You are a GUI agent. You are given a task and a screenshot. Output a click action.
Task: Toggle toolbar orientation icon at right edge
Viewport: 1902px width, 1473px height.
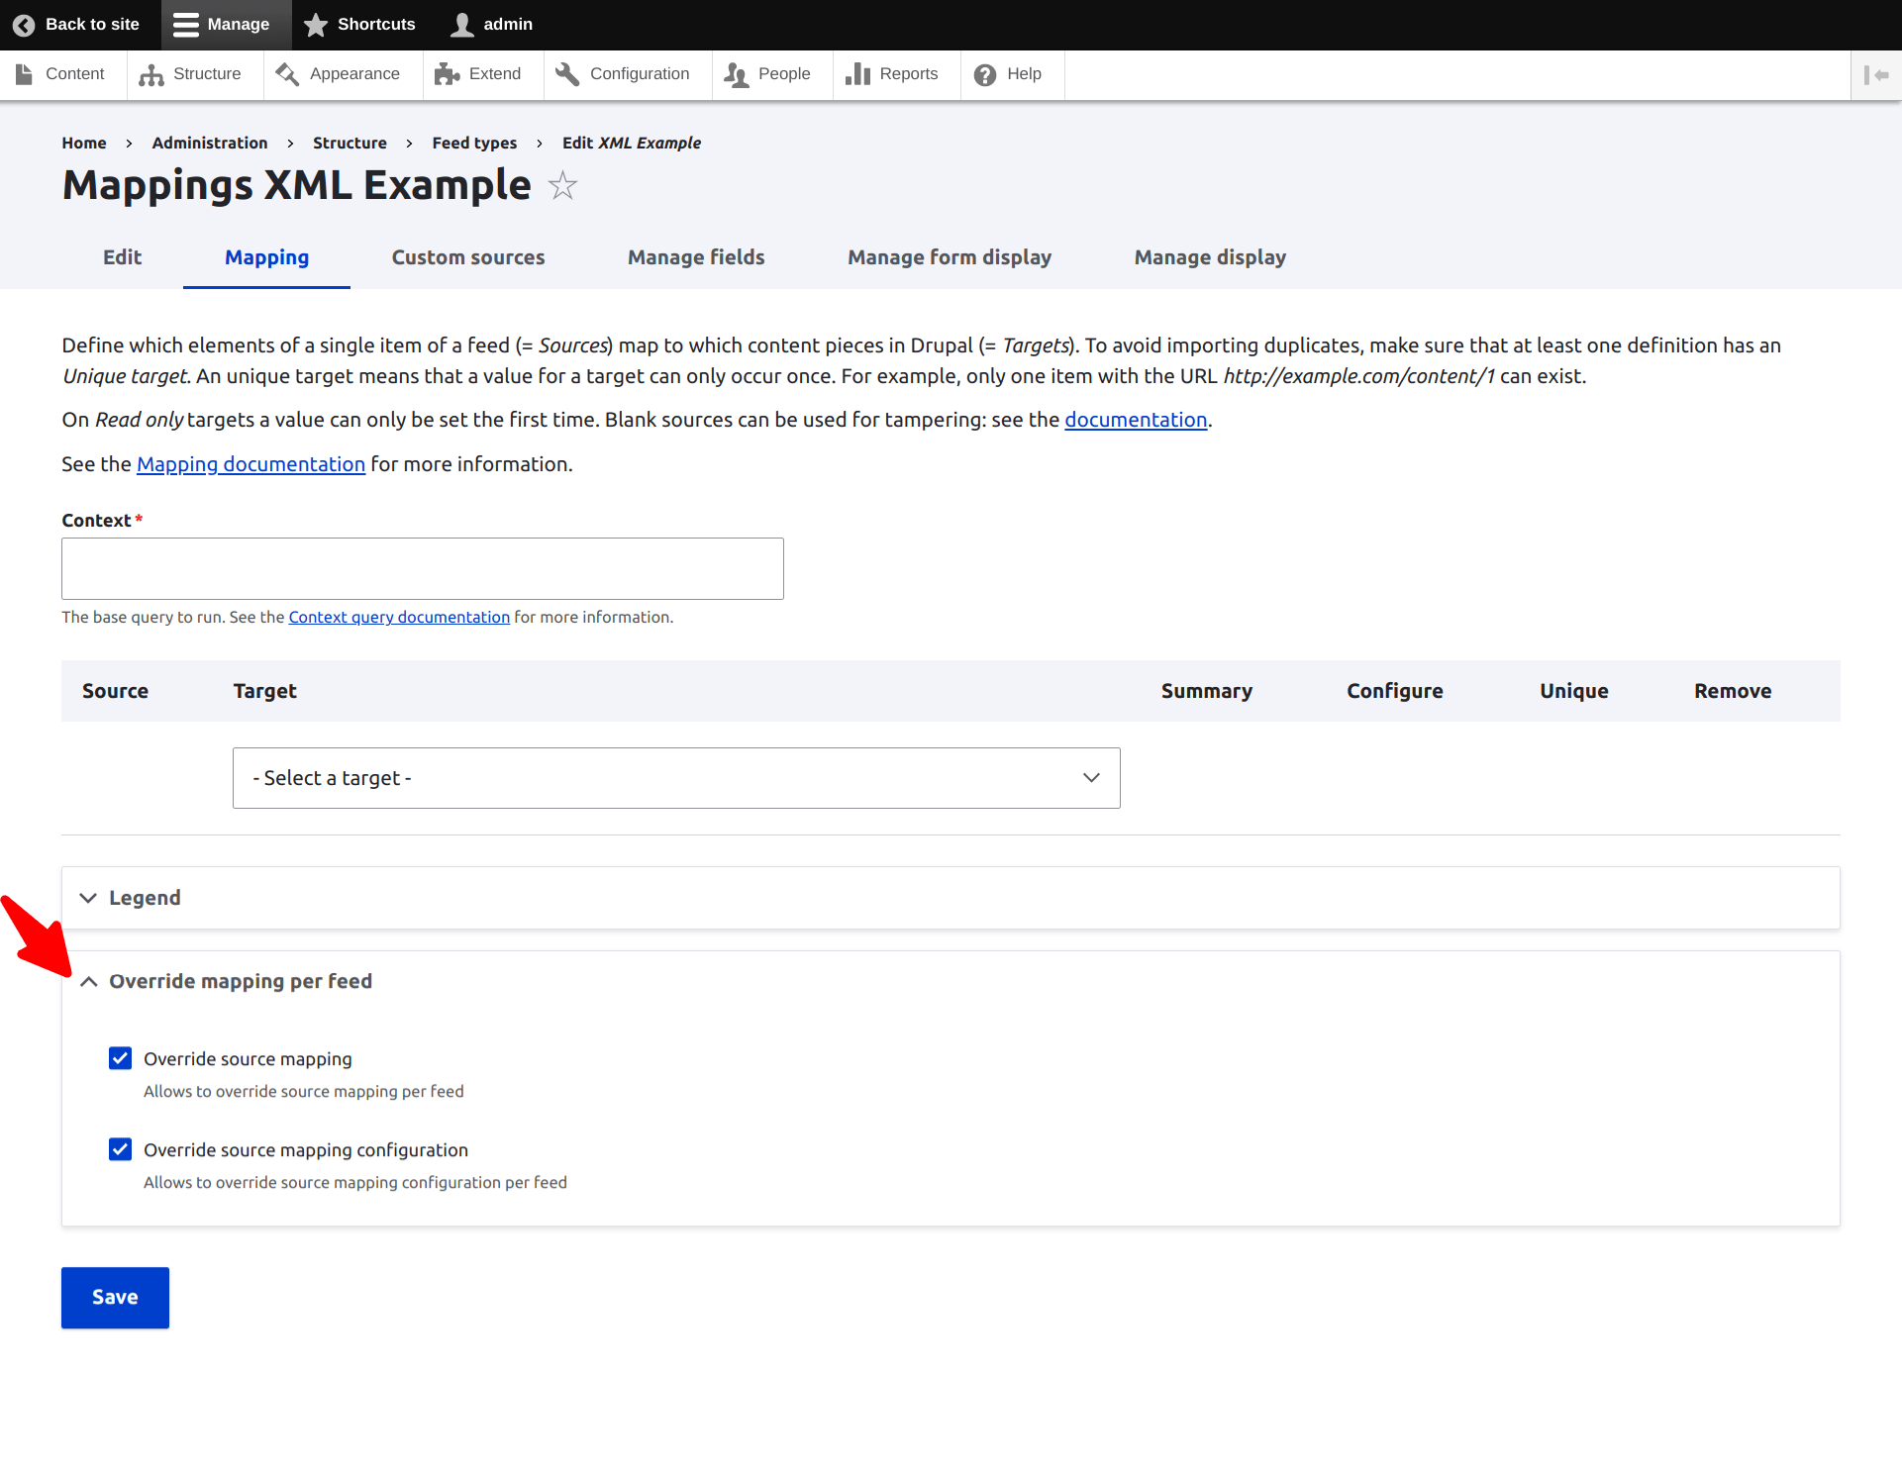tap(1875, 75)
